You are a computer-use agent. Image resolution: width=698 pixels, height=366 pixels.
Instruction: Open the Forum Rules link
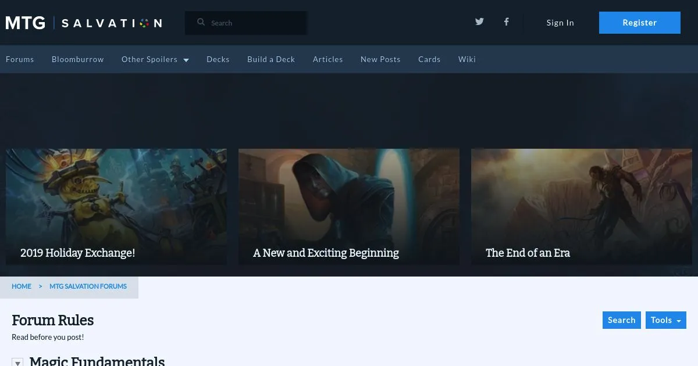pyautogui.click(x=52, y=320)
